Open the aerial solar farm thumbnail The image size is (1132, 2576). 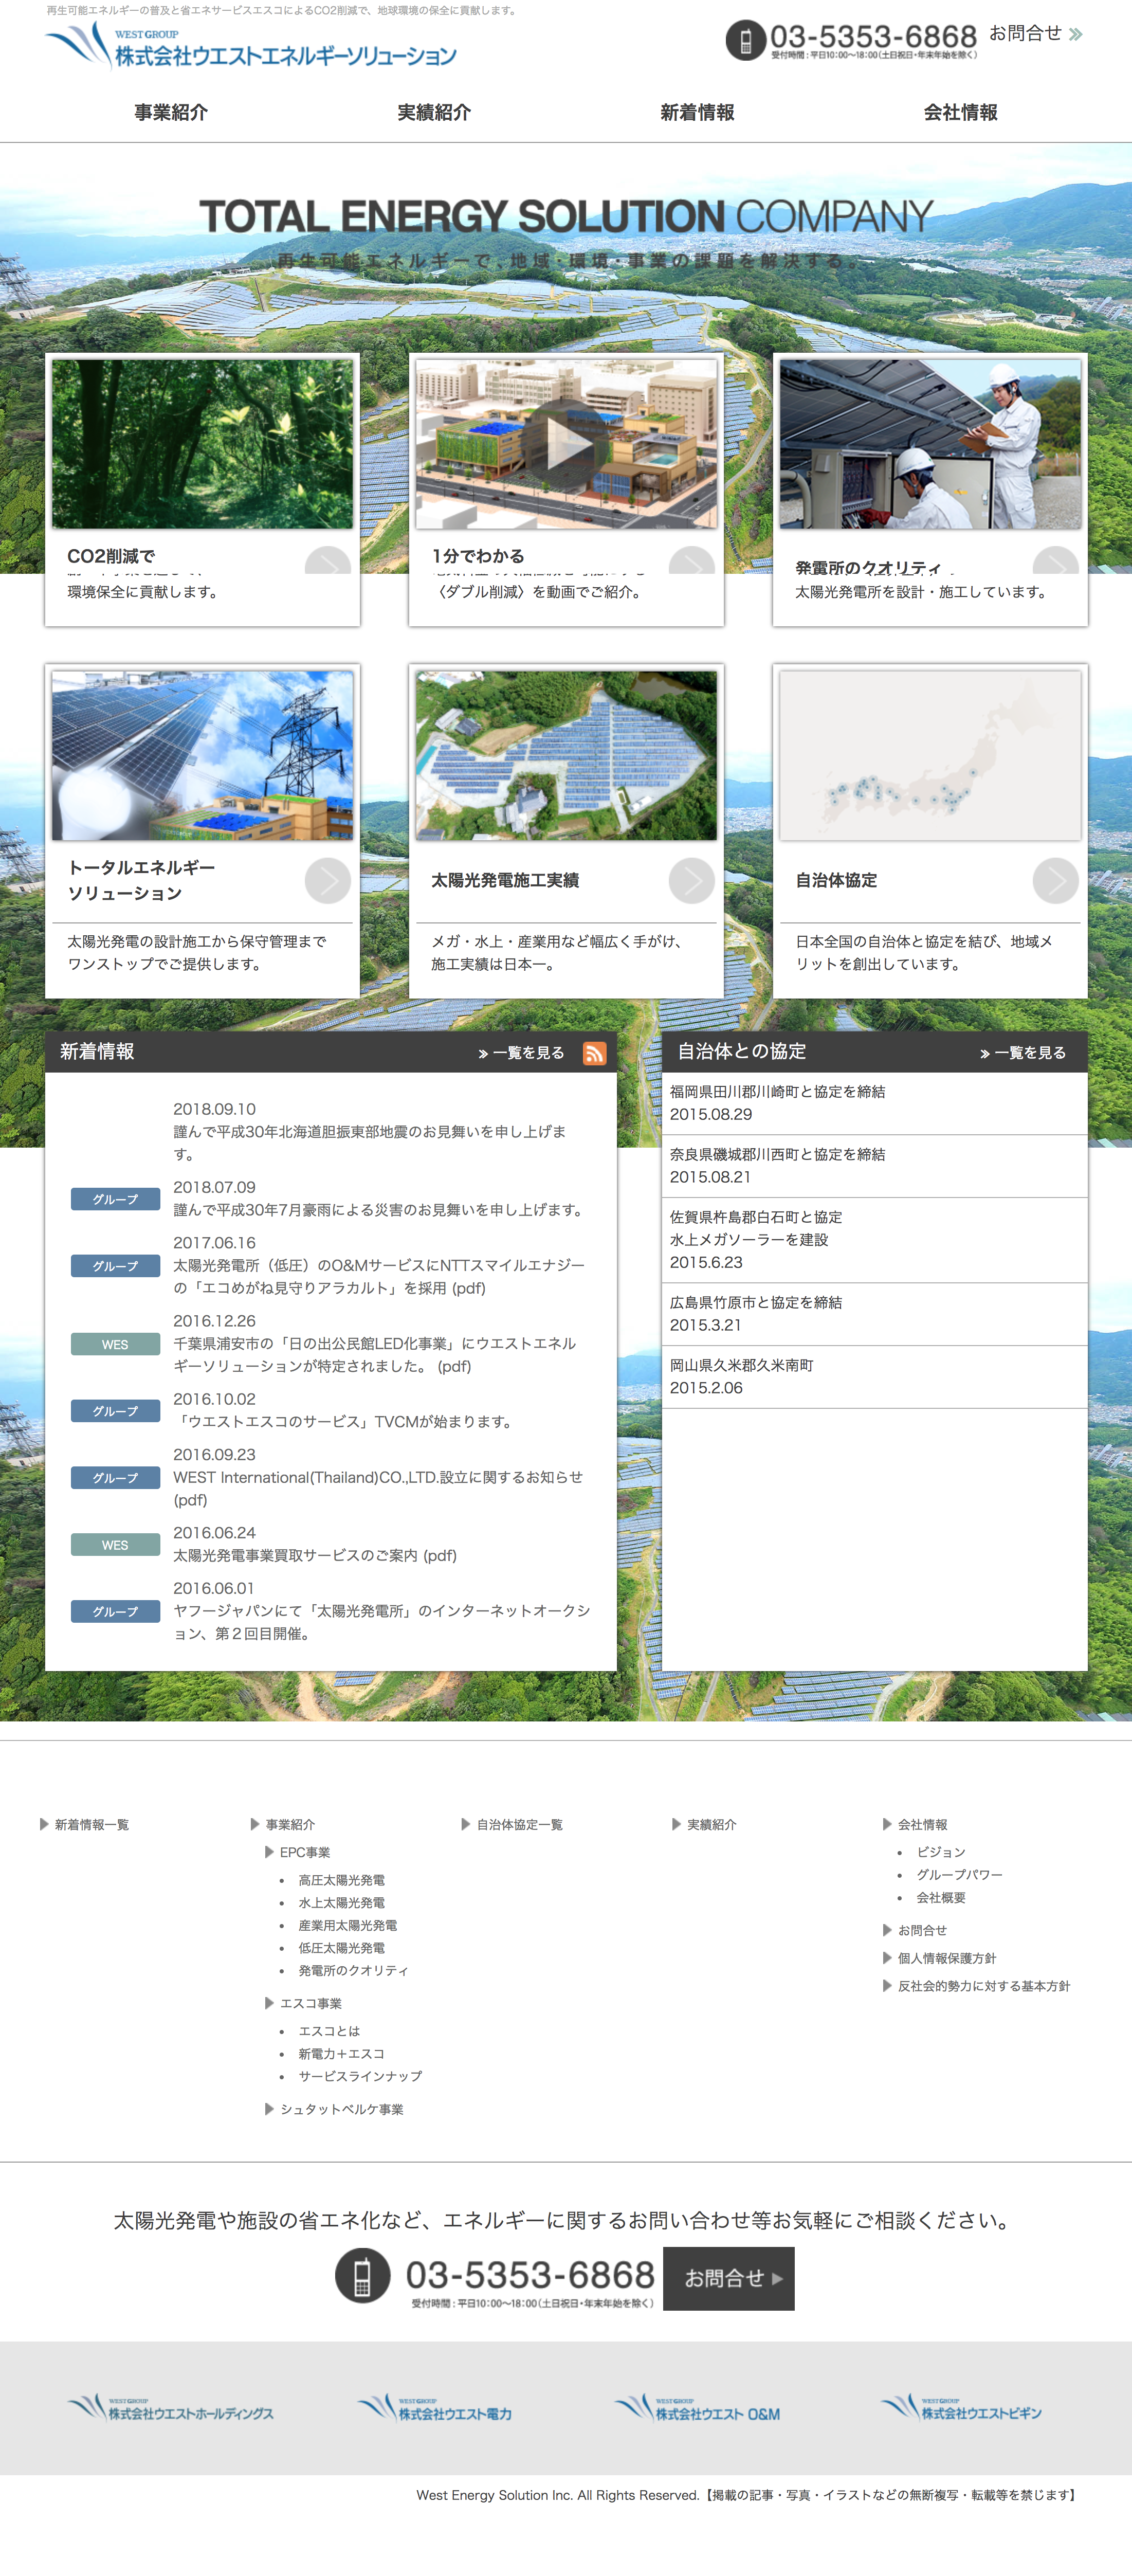click(566, 755)
